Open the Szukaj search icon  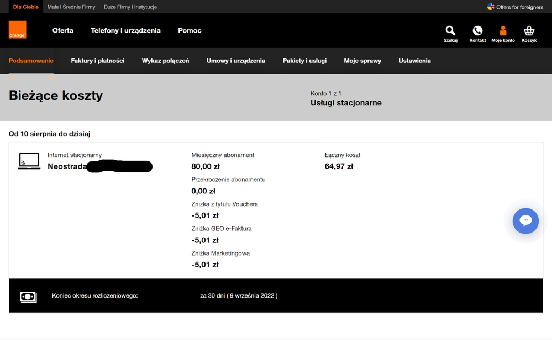(450, 31)
